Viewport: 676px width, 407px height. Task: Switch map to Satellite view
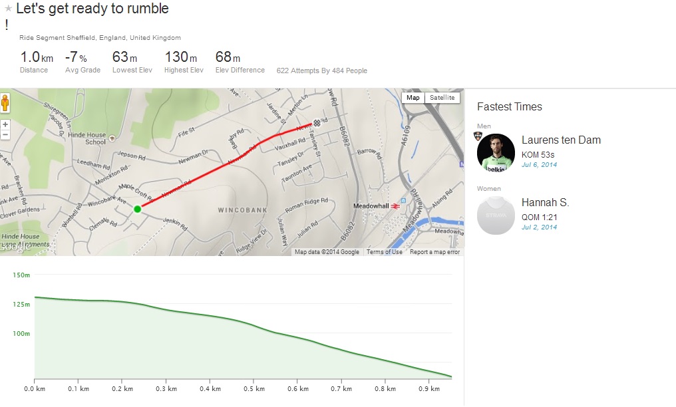pos(442,98)
